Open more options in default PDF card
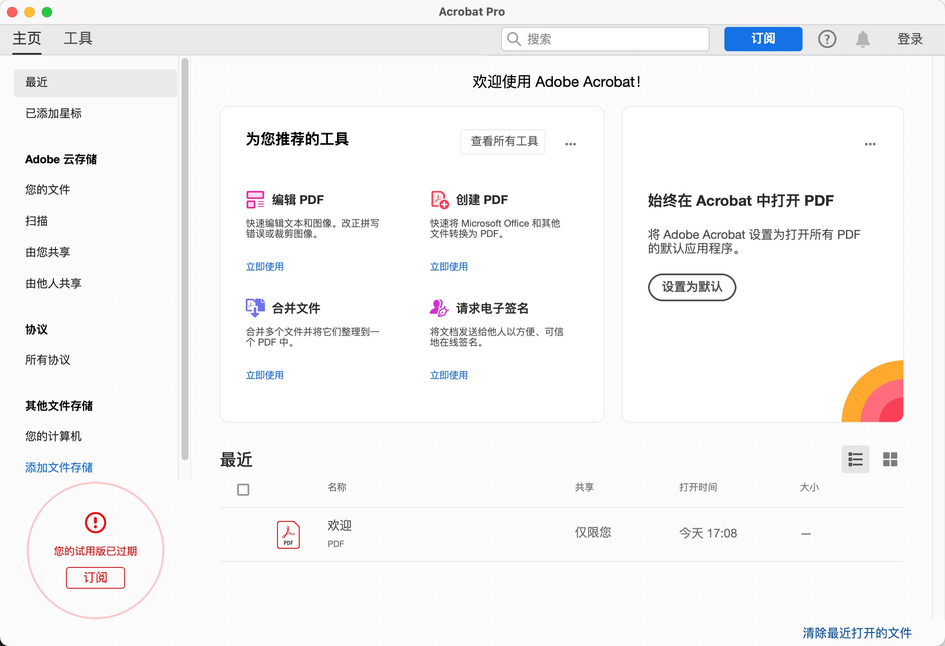 pyautogui.click(x=870, y=144)
